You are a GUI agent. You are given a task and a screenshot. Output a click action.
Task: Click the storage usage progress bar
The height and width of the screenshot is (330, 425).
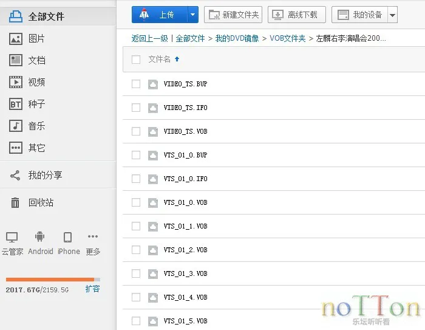[52, 280]
